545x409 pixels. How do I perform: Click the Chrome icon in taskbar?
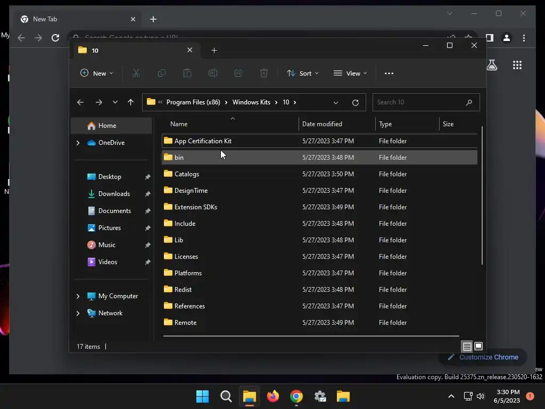tap(296, 396)
